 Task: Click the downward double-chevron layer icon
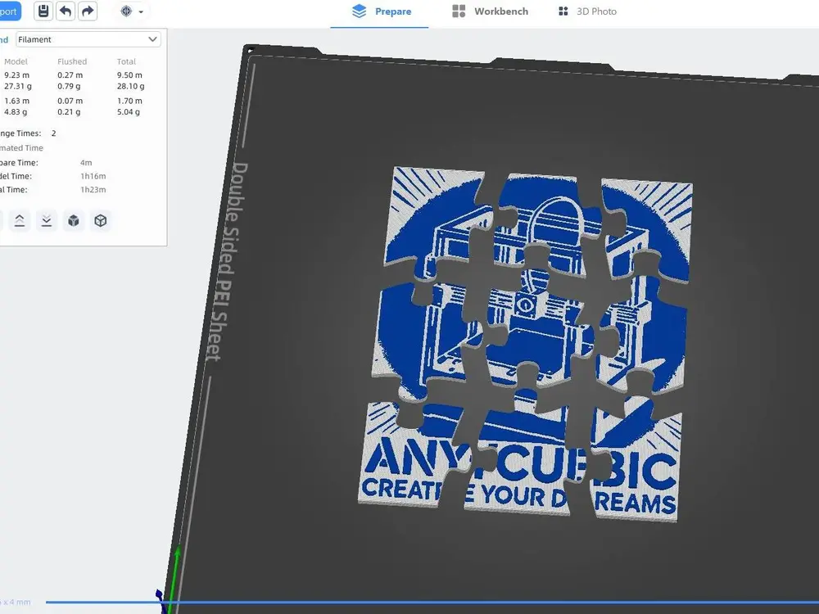[x=47, y=221]
